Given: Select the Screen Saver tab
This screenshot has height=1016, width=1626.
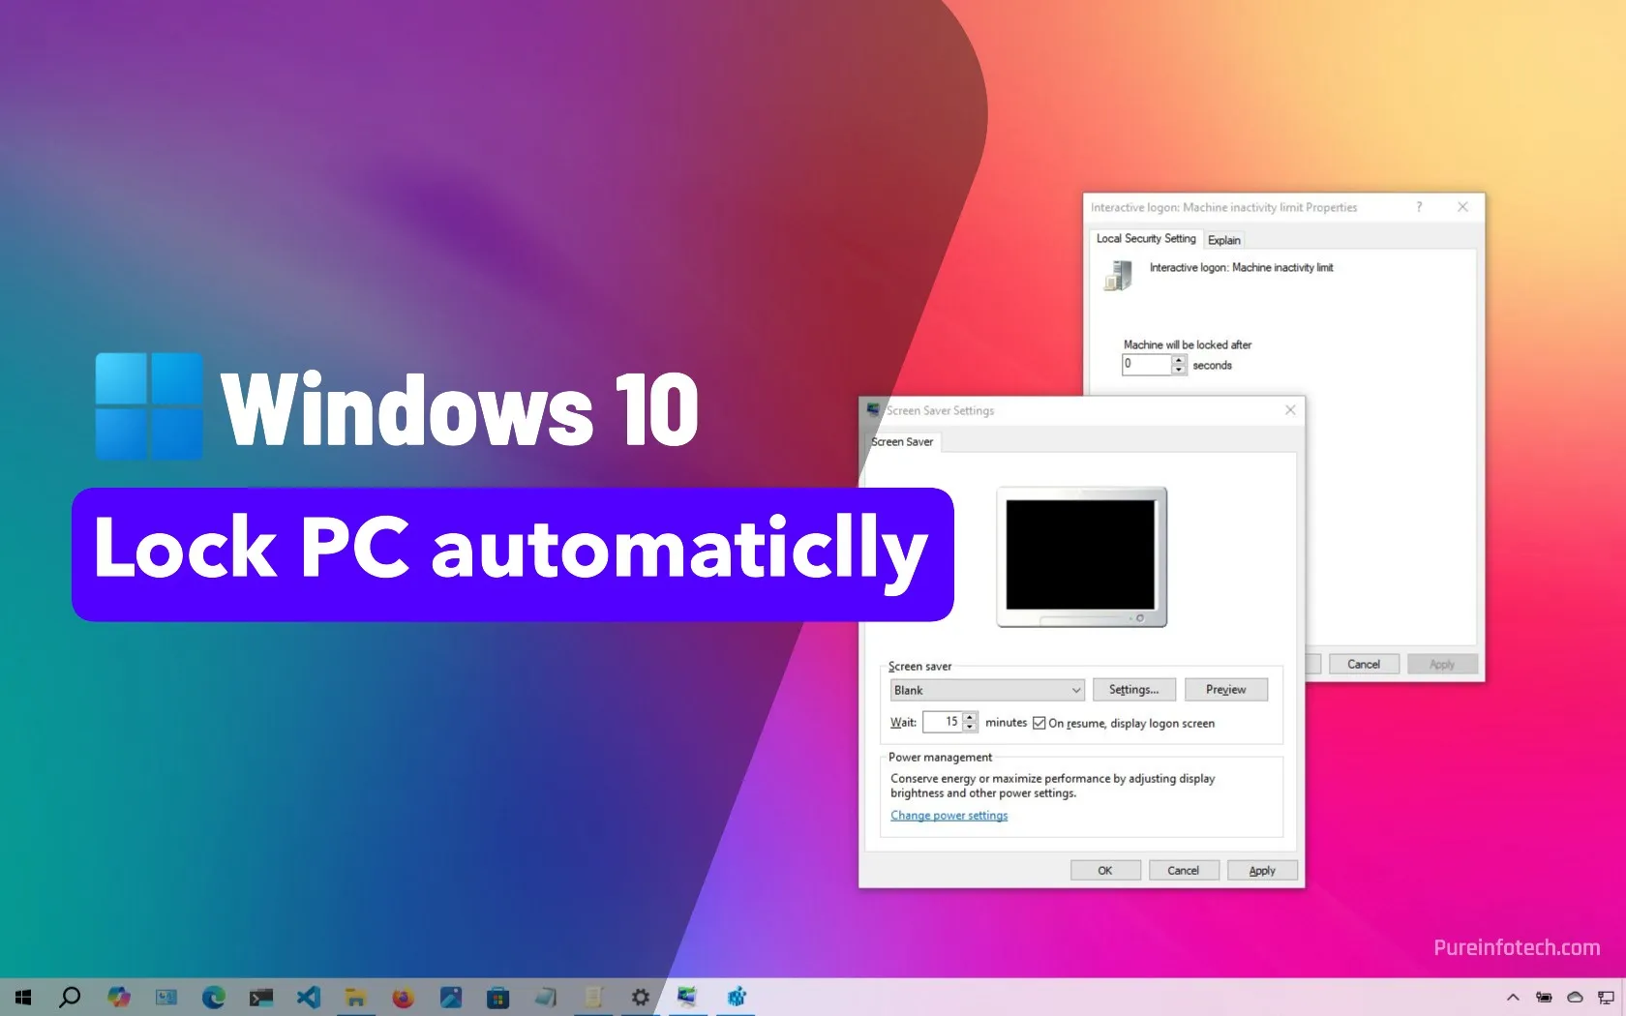Looking at the screenshot, I should [x=902, y=441].
